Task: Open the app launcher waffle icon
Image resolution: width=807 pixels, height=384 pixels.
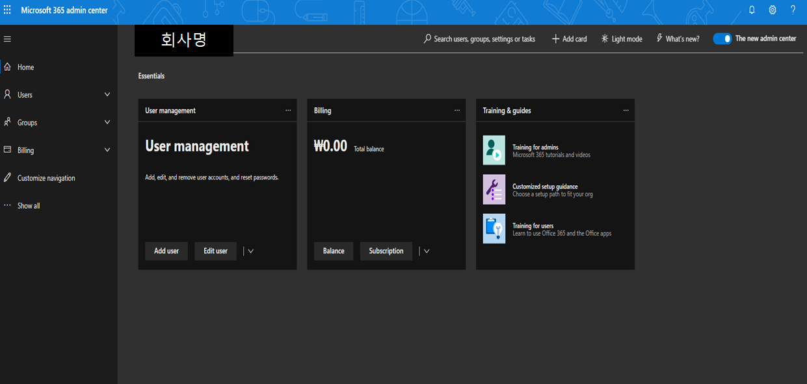Action: (8, 10)
